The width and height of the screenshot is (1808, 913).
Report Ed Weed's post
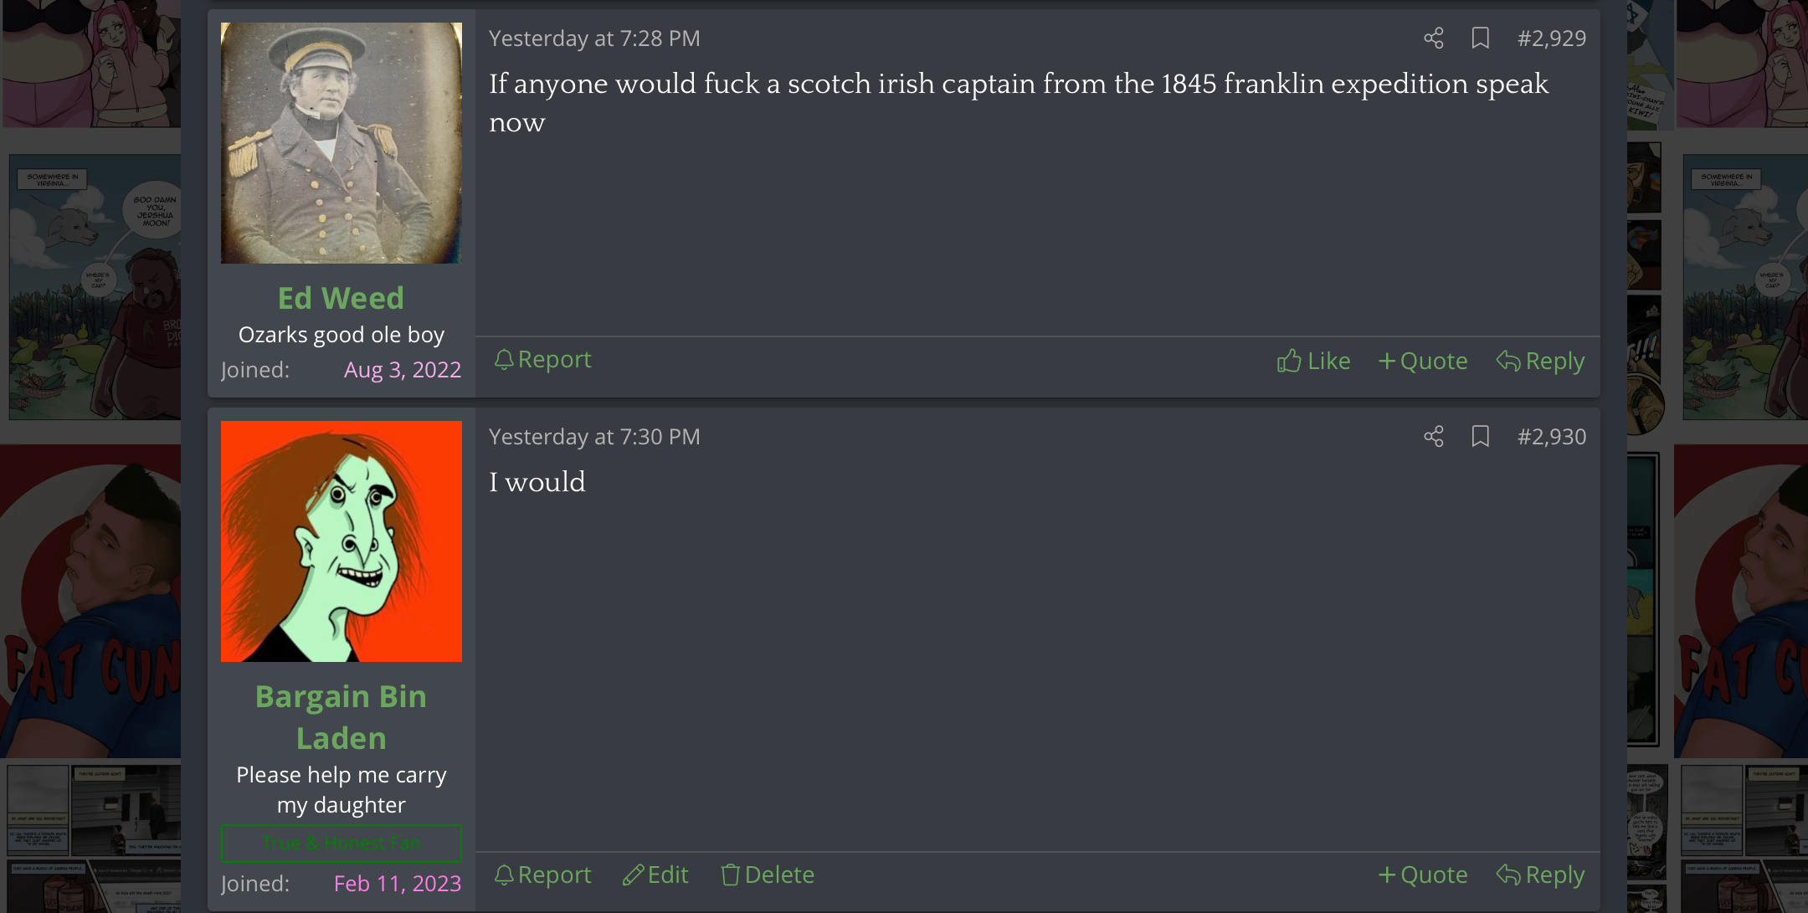[542, 359]
